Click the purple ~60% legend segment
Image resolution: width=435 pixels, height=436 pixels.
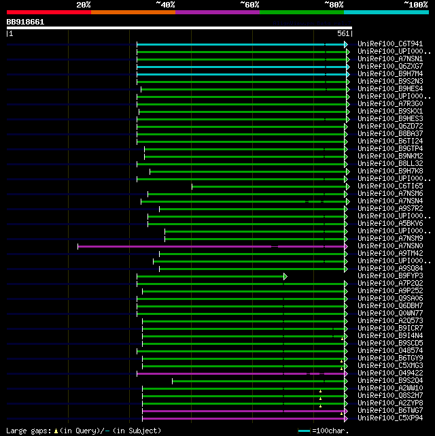(217, 12)
